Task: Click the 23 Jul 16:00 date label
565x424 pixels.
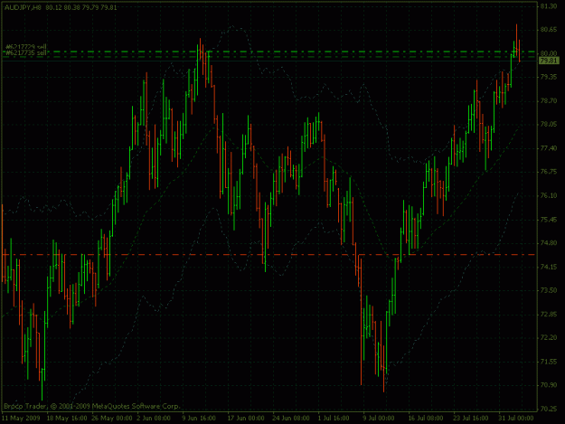Action: pyautogui.click(x=471, y=419)
